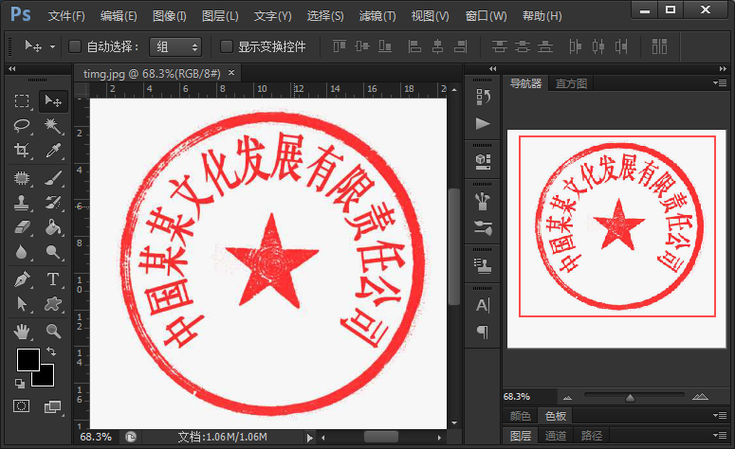Select the Move tool in toolbox
The width and height of the screenshot is (735, 449).
53,101
